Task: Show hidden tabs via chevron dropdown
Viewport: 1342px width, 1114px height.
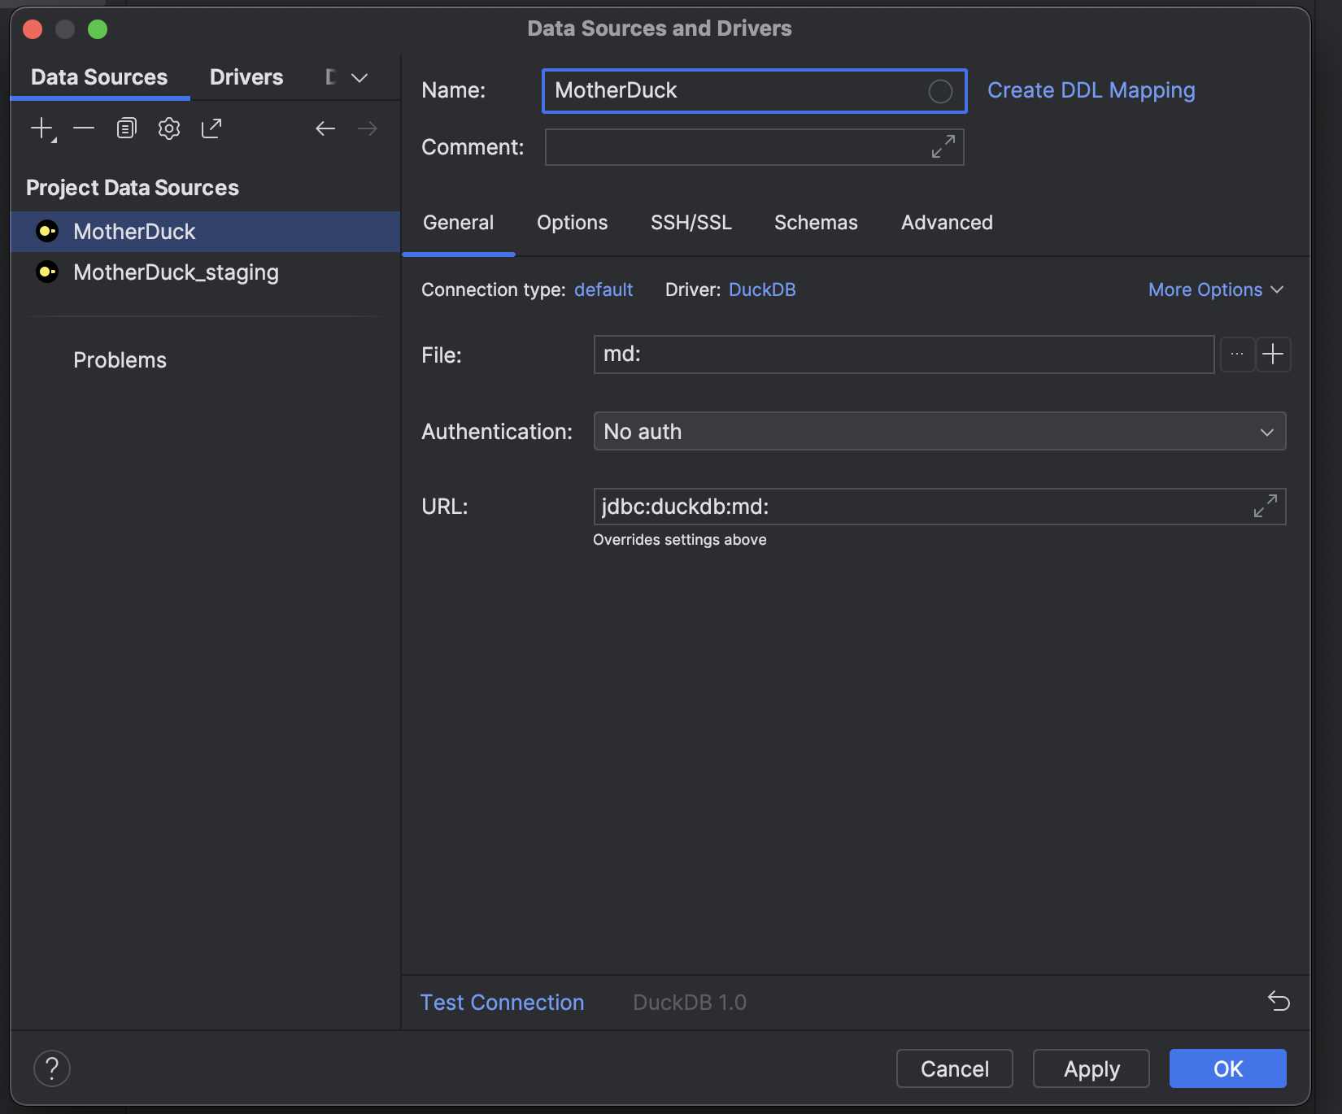Action: click(x=359, y=78)
